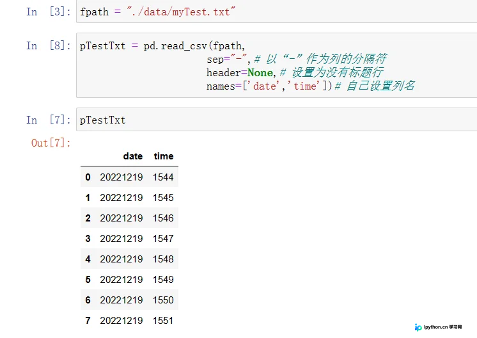Click the pd.read_csv code cell
Screen dimensions: 477x338
(x=276, y=65)
